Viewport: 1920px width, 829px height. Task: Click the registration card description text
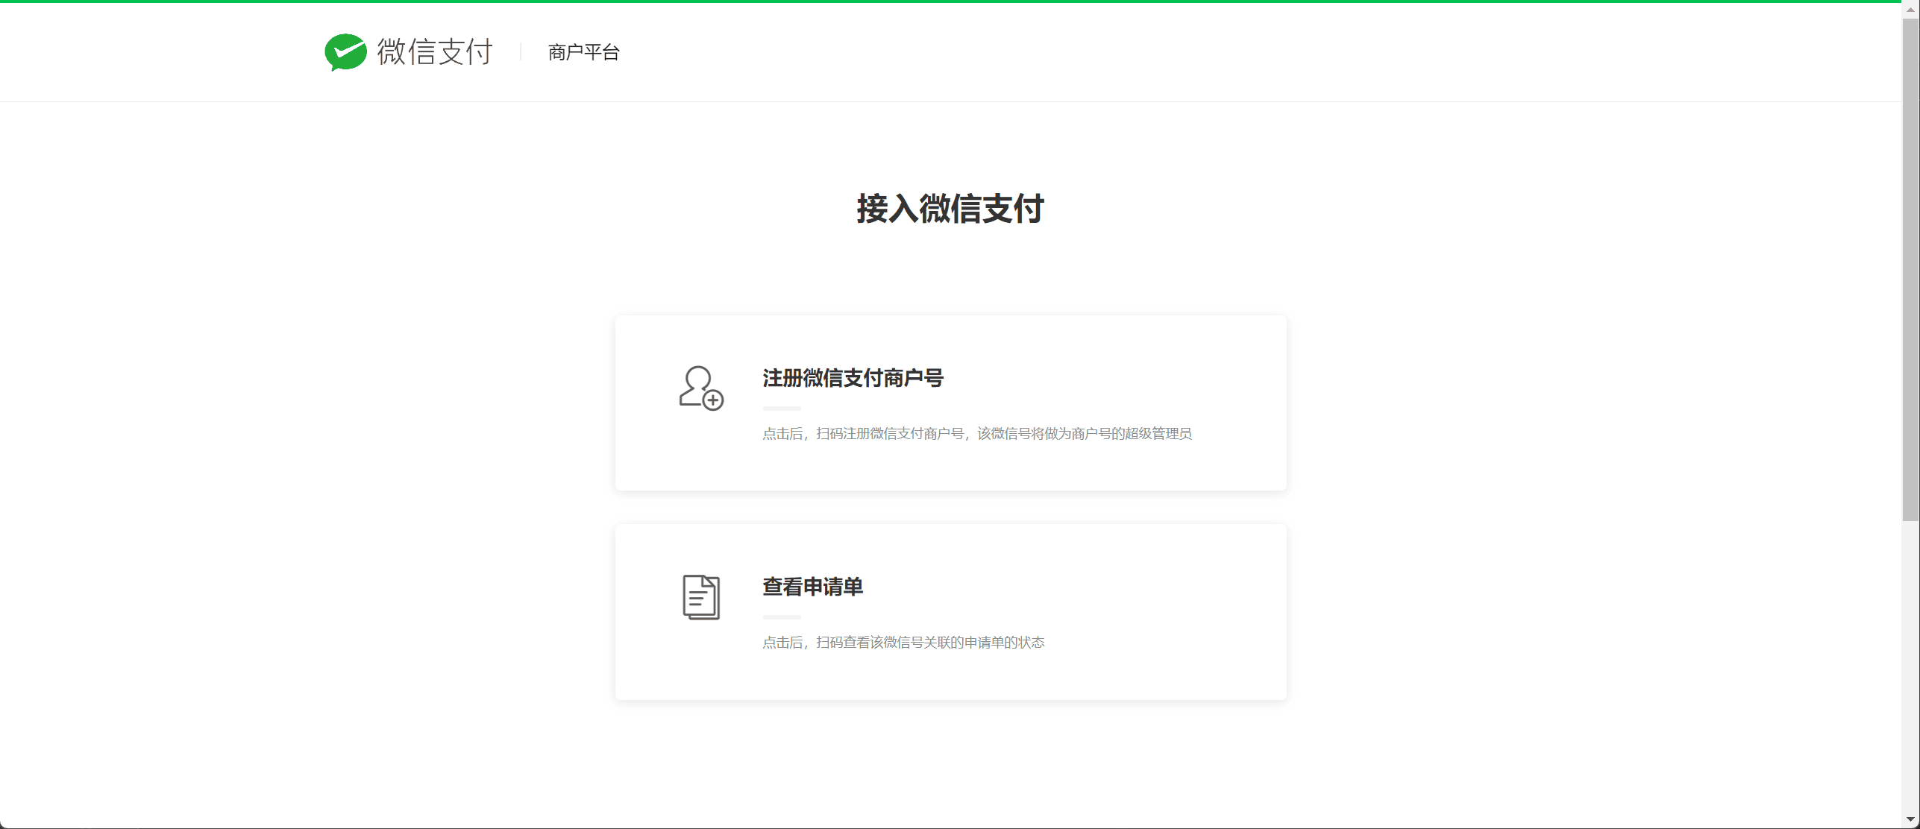pos(977,433)
